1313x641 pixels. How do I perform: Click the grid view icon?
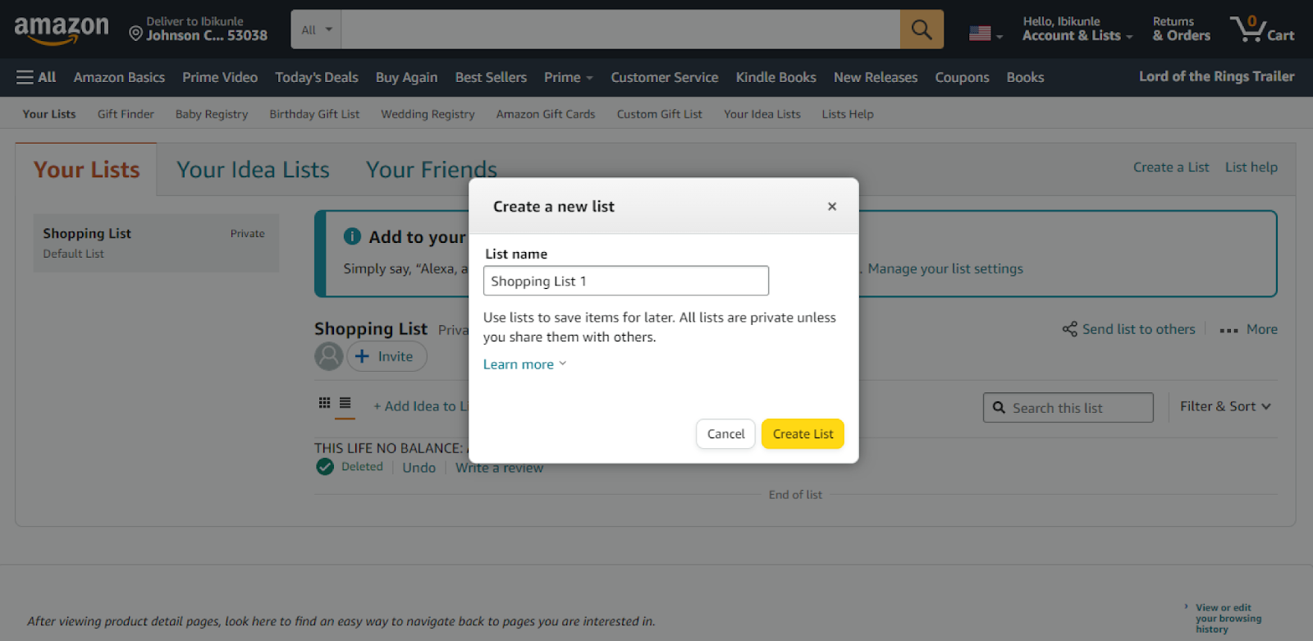point(324,403)
